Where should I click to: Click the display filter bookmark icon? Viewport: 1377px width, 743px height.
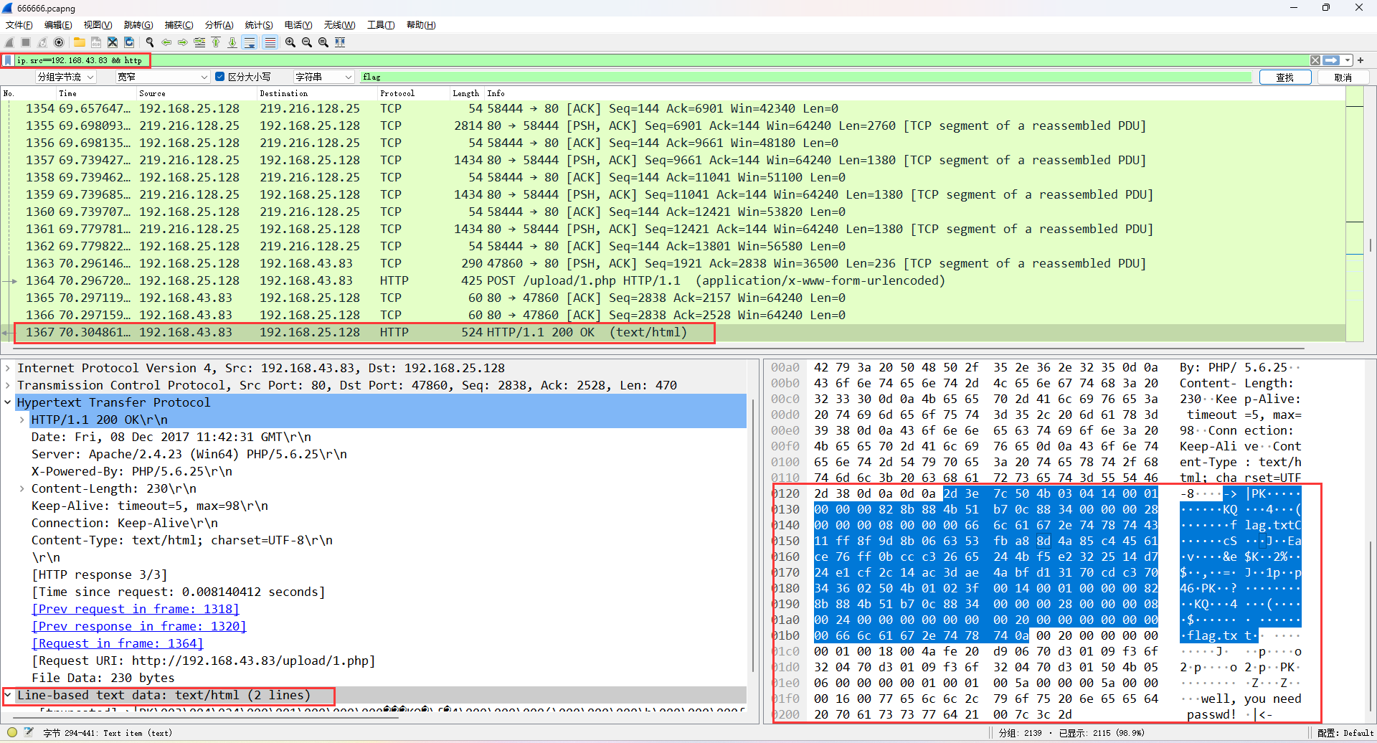click(8, 60)
